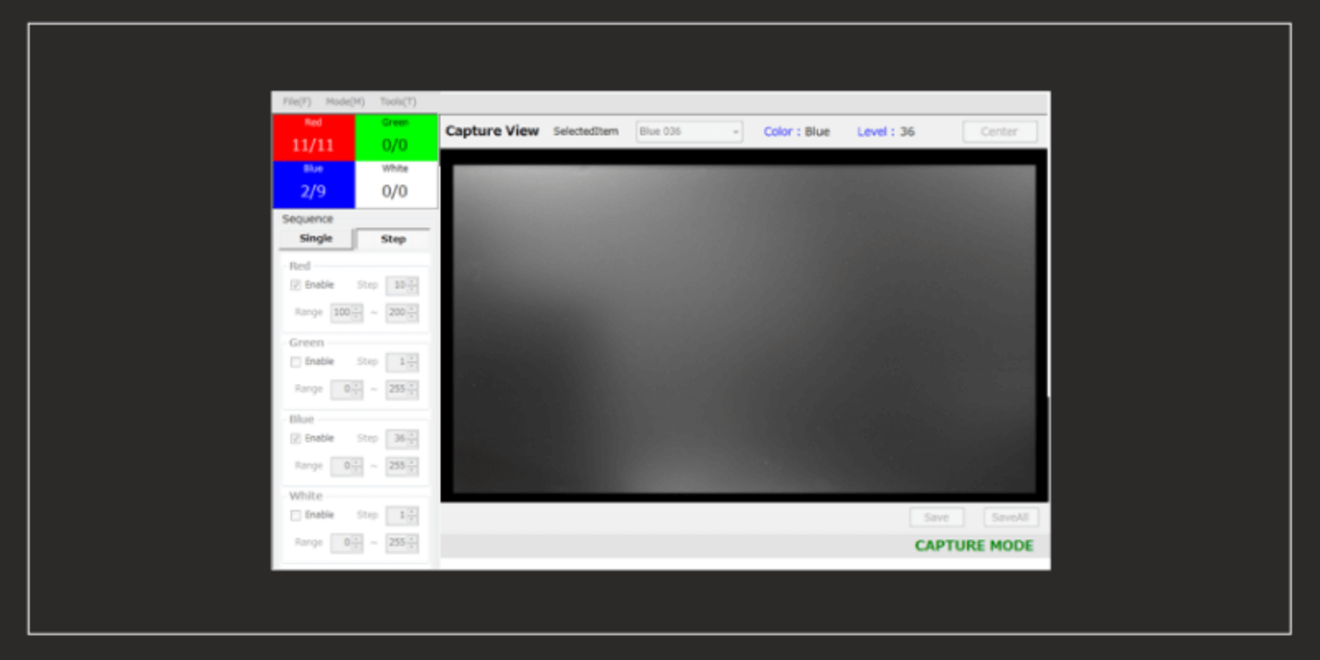1320x660 pixels.
Task: Toggle the Green Enable checkbox
Action: (x=295, y=361)
